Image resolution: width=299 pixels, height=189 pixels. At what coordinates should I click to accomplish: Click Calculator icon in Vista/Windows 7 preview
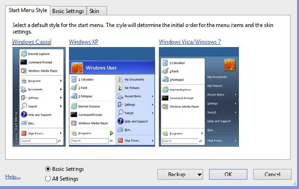[x=165, y=63]
